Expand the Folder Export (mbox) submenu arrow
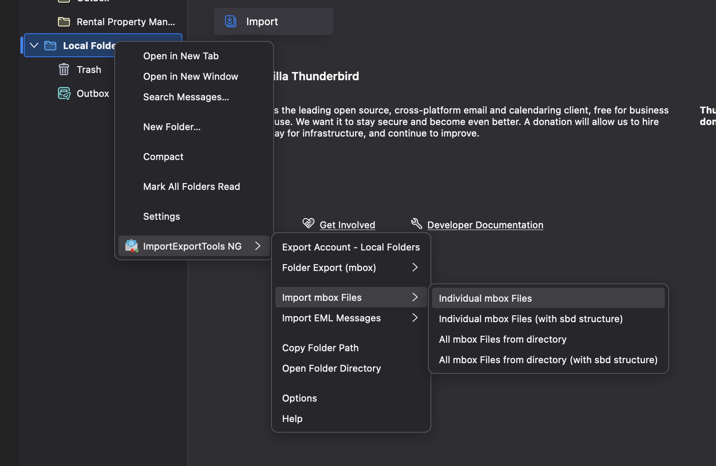This screenshot has width=716, height=466. click(415, 267)
